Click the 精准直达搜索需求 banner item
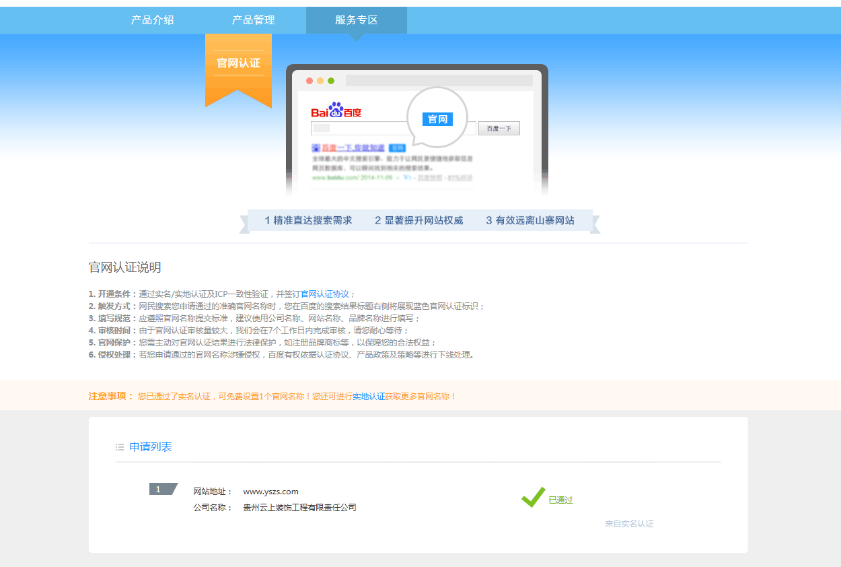Viewport: 841px width, 567px height. pyautogui.click(x=311, y=220)
